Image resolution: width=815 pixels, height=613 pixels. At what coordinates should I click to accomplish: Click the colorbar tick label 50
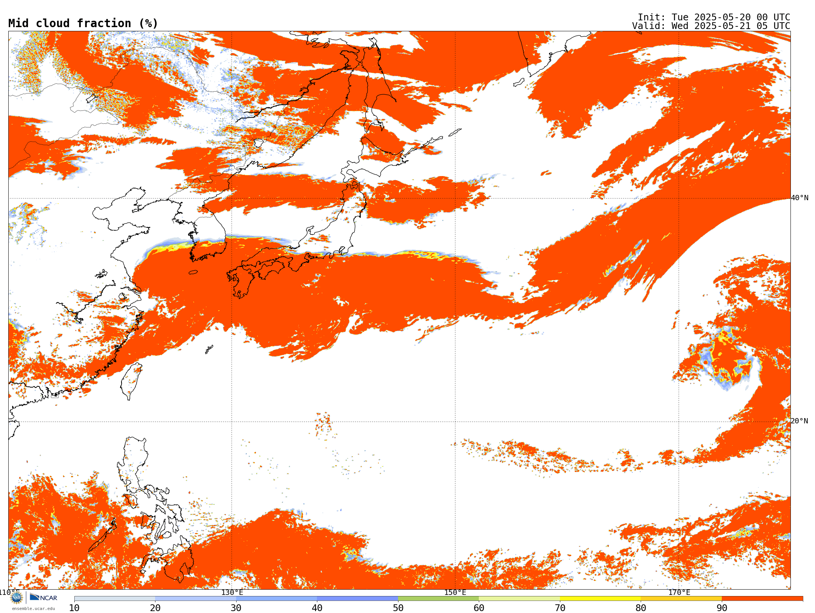(398, 608)
